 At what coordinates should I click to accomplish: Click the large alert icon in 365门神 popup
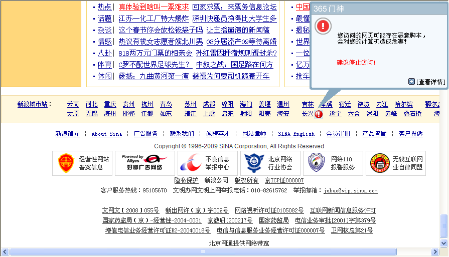coord(323,26)
